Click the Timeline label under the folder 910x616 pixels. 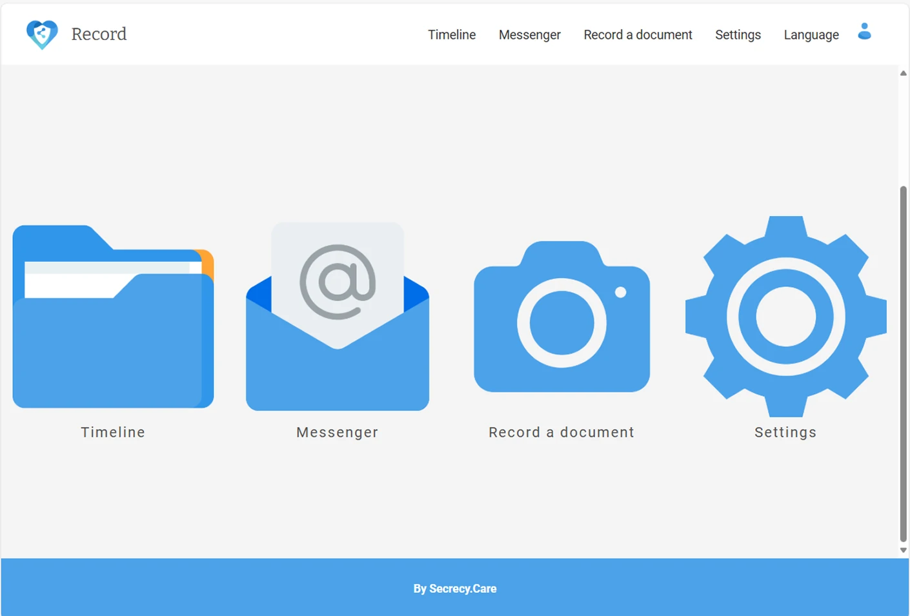tap(113, 432)
